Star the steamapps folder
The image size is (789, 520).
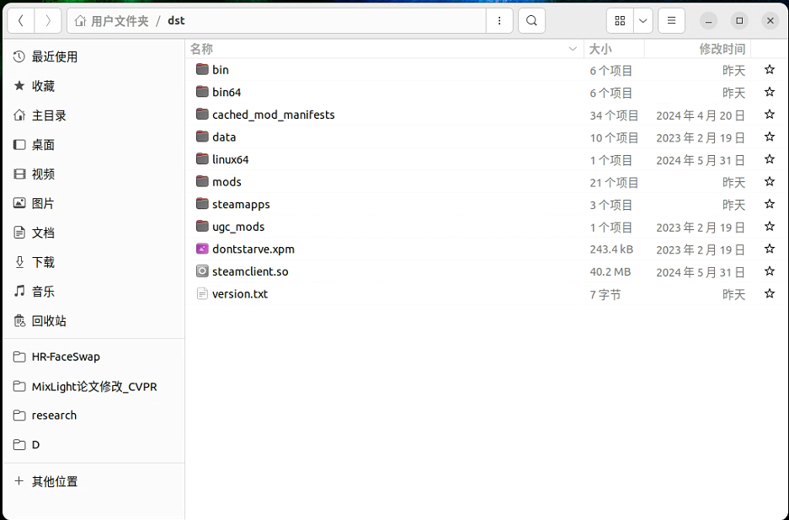pyautogui.click(x=770, y=204)
